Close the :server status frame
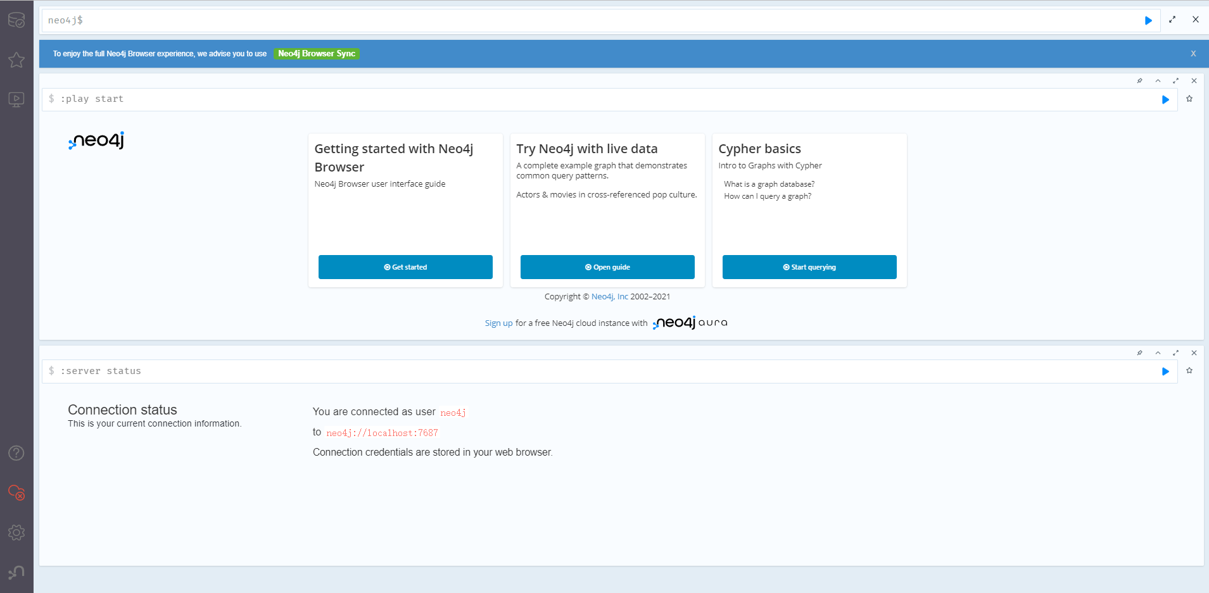Screen dimensions: 1209x593 (x=1194, y=353)
